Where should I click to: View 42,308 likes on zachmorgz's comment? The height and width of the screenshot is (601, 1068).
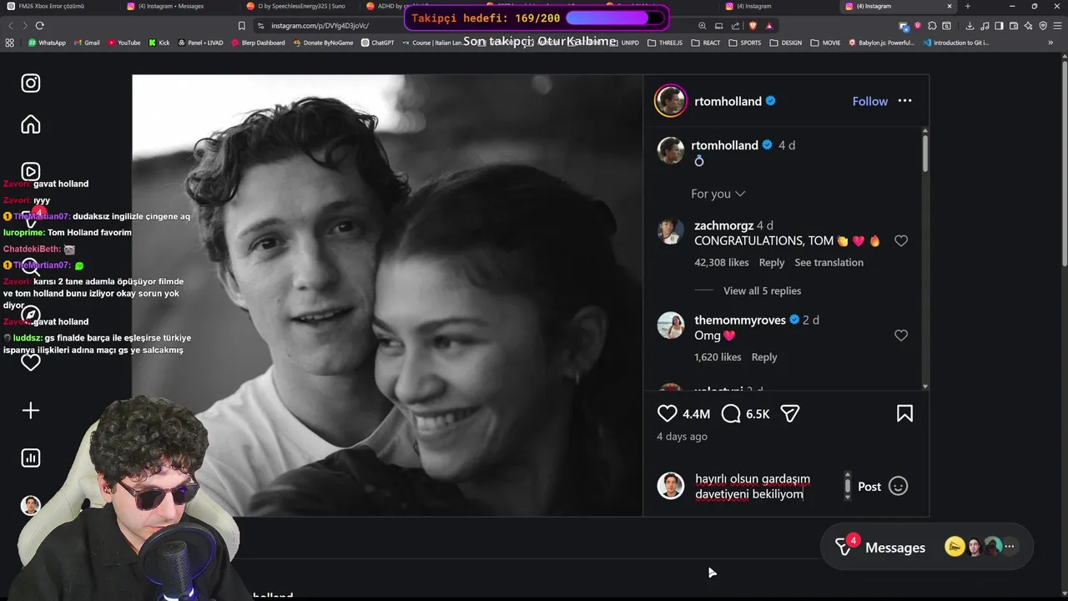(722, 262)
